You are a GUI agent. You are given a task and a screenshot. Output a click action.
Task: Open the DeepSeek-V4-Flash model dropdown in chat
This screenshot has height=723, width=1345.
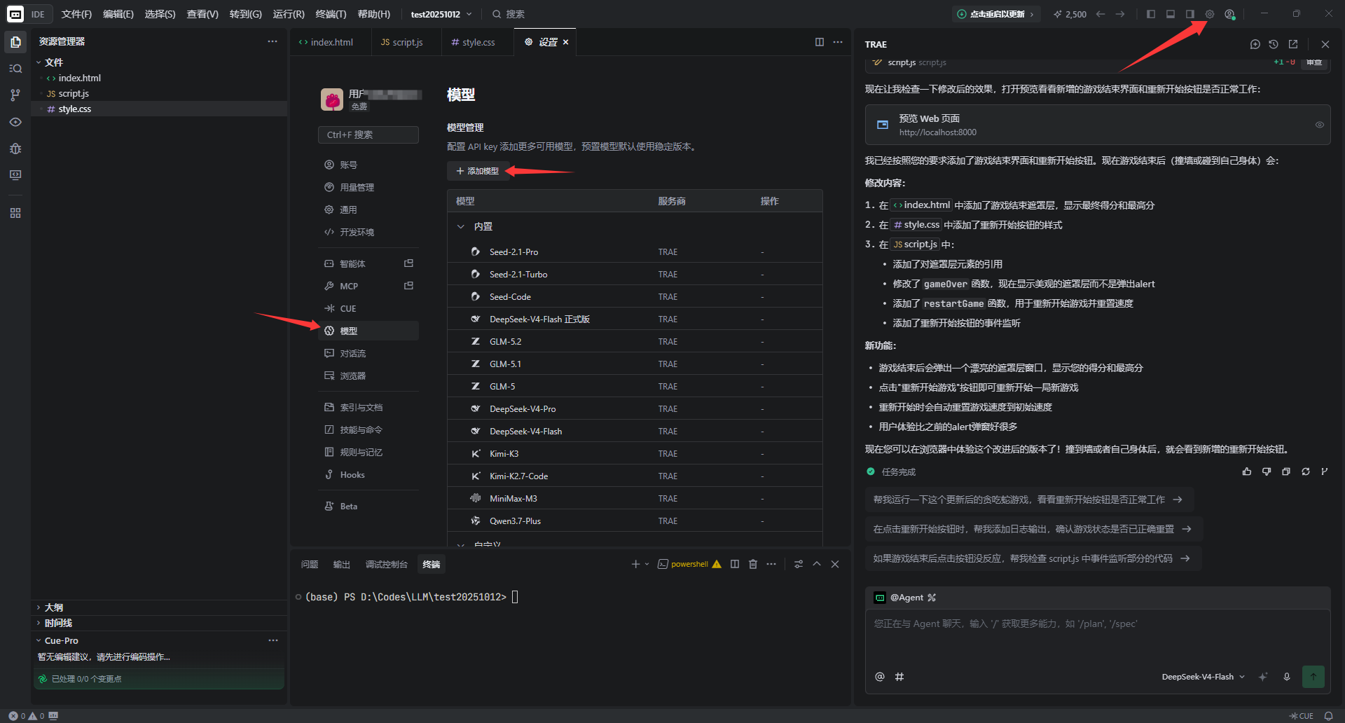click(x=1203, y=677)
